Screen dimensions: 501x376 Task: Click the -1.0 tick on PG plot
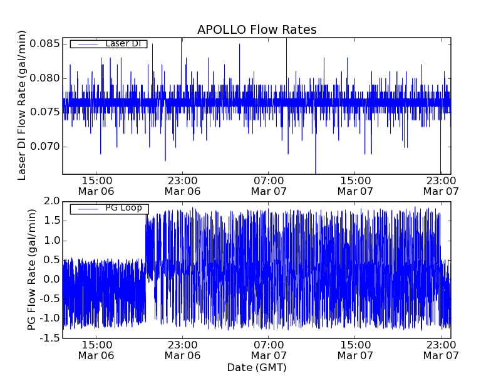pos(49,318)
